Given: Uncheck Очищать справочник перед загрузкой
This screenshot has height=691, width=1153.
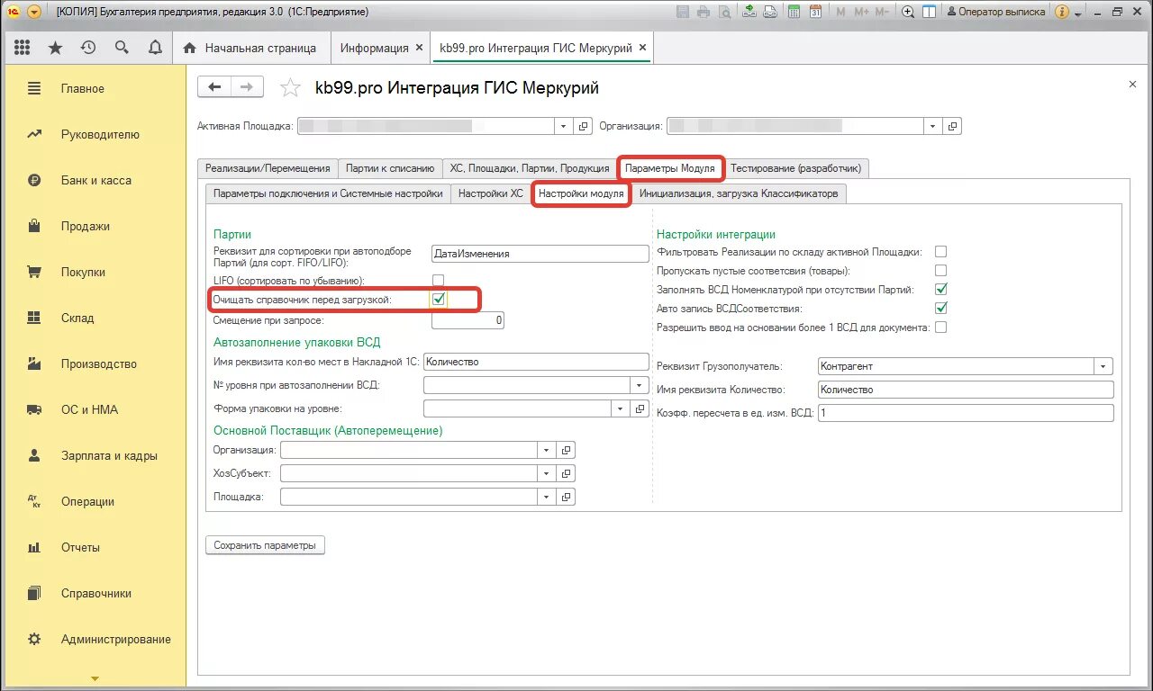Looking at the screenshot, I should [x=438, y=299].
